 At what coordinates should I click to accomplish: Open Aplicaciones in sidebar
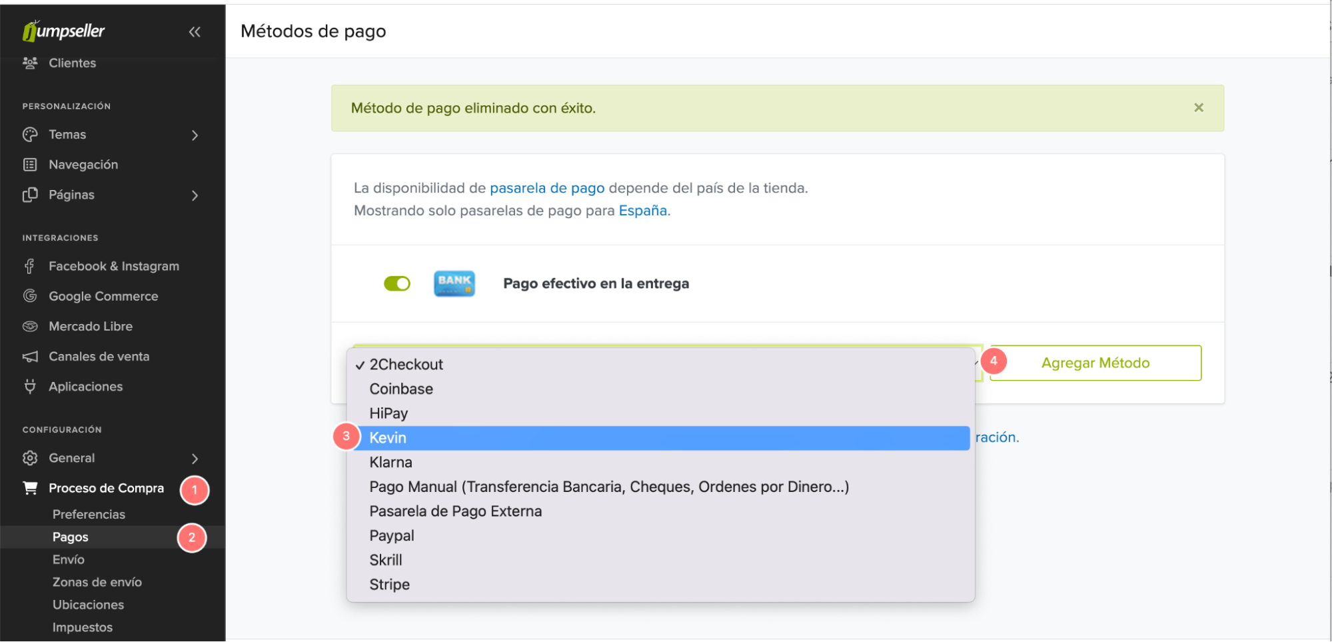pyautogui.click(x=85, y=387)
